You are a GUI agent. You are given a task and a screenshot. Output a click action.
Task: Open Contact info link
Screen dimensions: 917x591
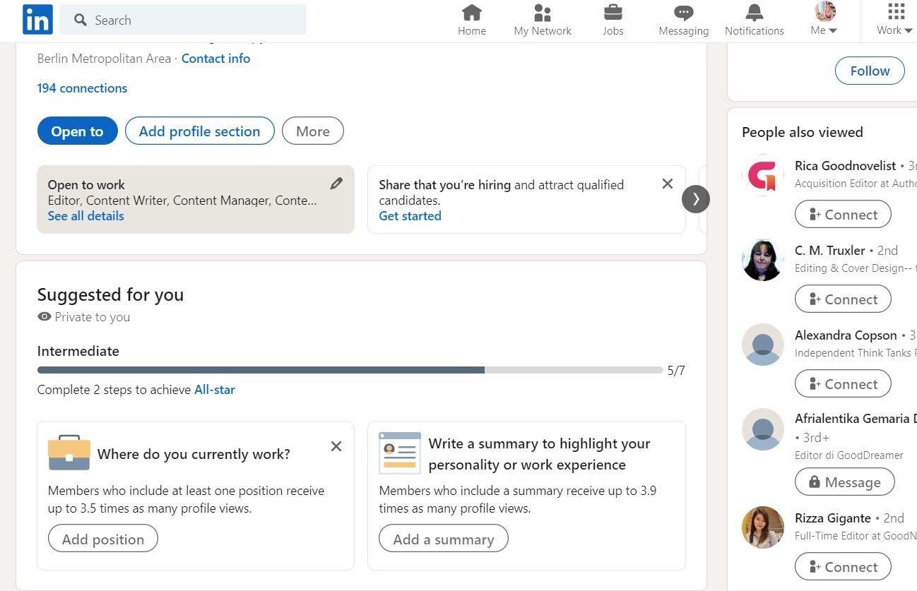click(215, 59)
